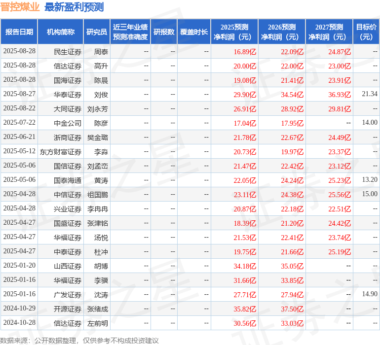Viewport: 380px width, 345px height.
Task: Select the 报告日期 column header
Action: coord(19,32)
